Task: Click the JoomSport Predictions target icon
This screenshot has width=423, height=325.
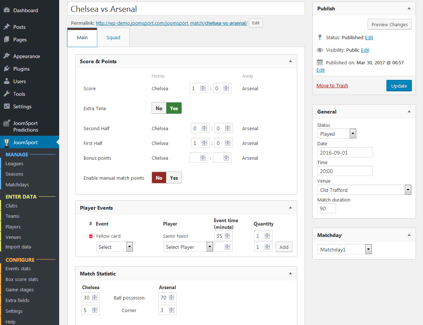Action: point(7,123)
